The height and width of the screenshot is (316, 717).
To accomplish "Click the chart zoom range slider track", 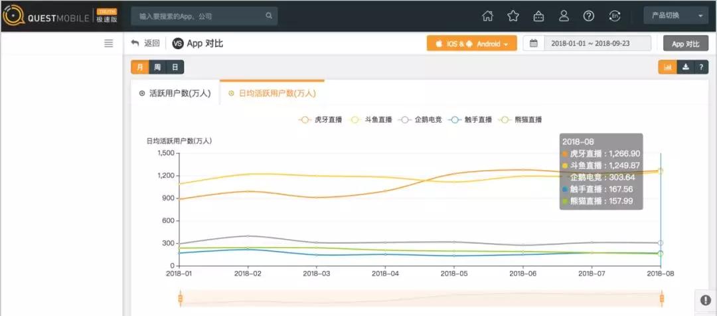I will [x=421, y=299].
